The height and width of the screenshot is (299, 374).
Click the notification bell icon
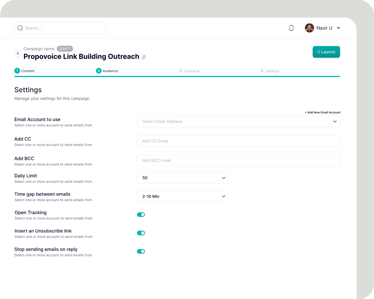tap(291, 28)
